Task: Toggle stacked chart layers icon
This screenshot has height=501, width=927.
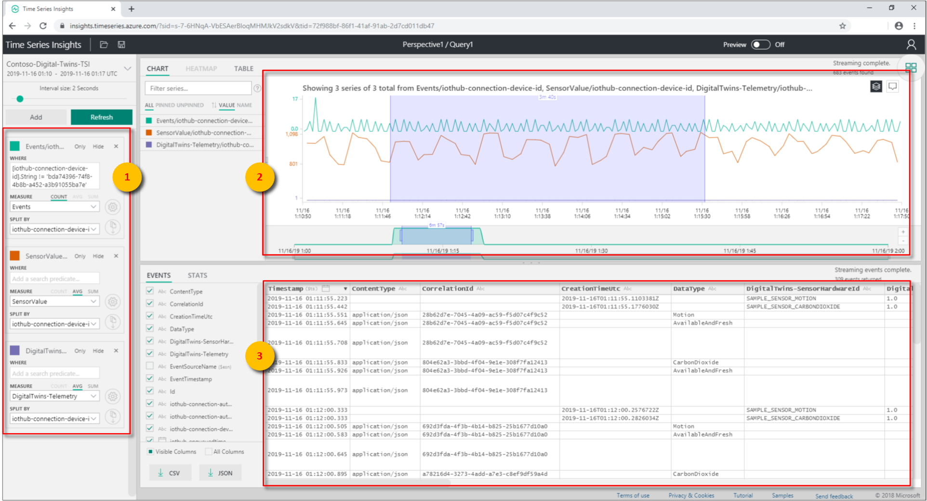Action: coord(876,87)
